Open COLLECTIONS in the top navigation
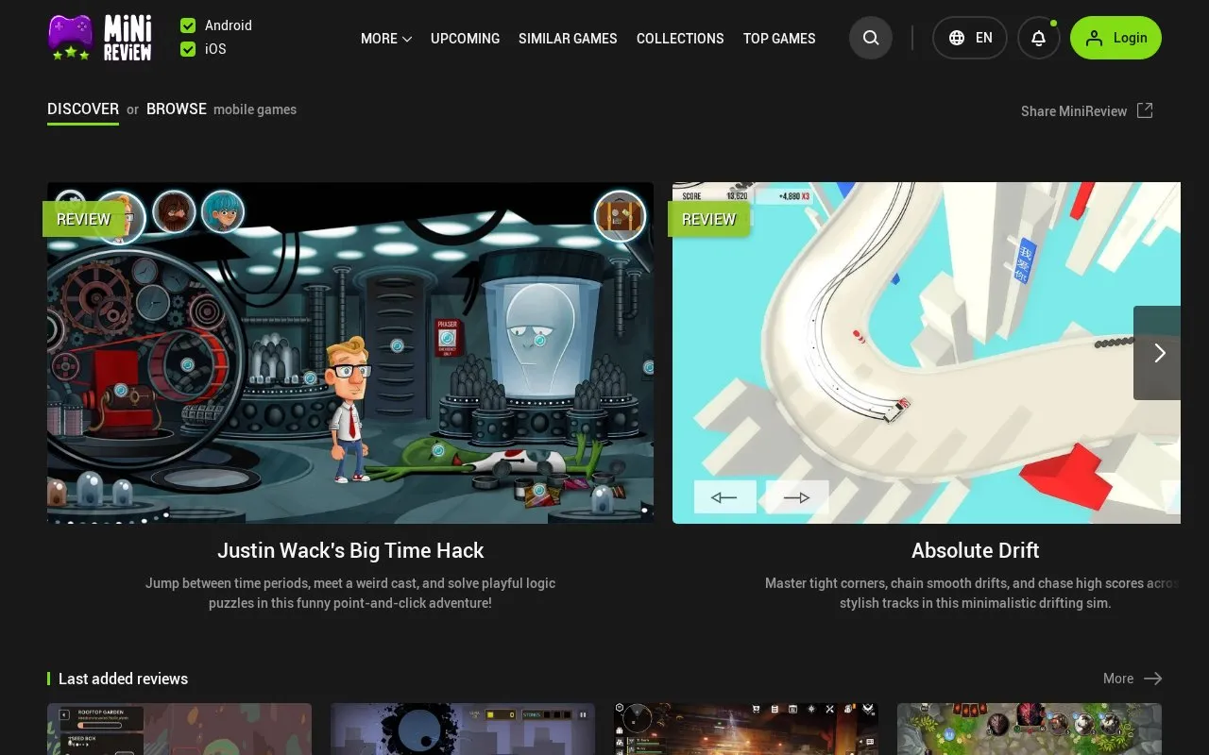 coord(680,39)
